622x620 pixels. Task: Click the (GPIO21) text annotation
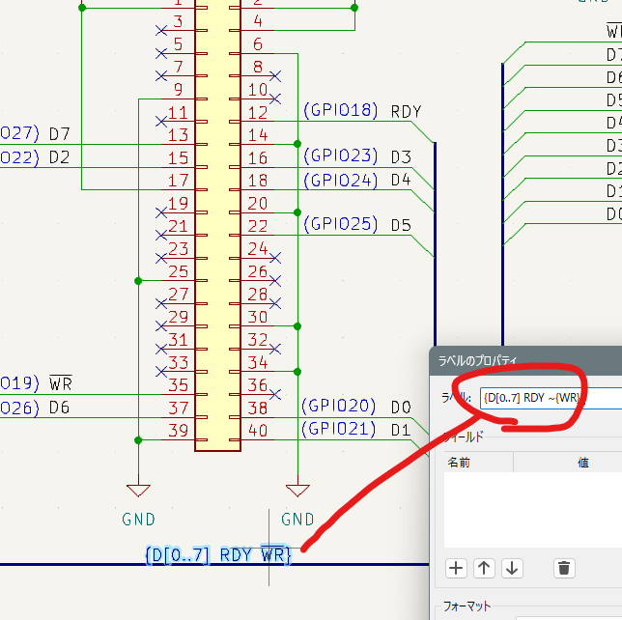pyautogui.click(x=339, y=429)
